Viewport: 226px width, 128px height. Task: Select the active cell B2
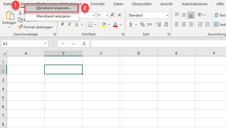click(63, 70)
